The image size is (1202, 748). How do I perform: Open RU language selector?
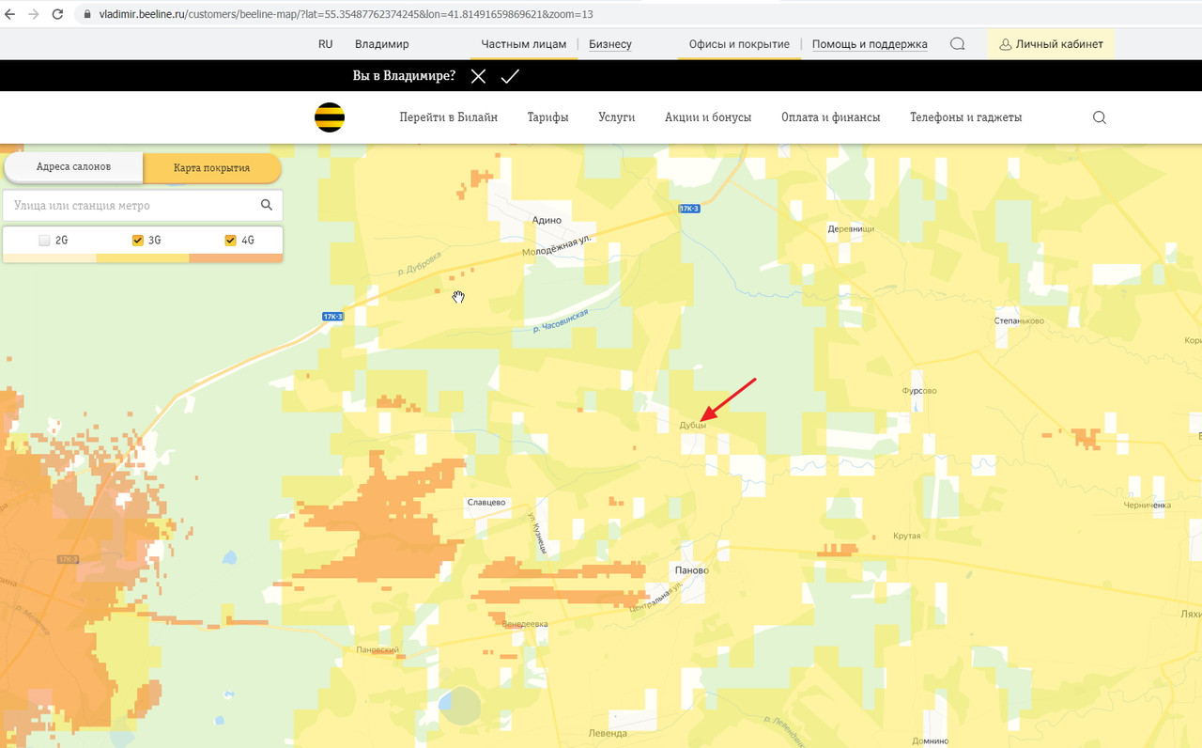coord(326,44)
